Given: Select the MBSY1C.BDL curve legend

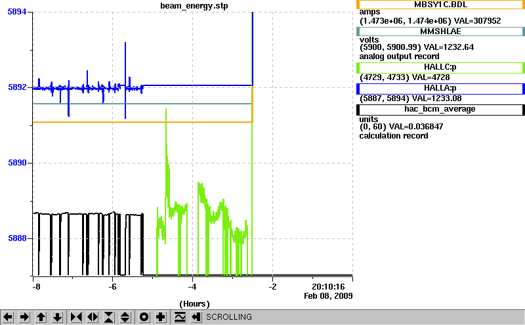Looking at the screenshot, I should [x=440, y=5].
